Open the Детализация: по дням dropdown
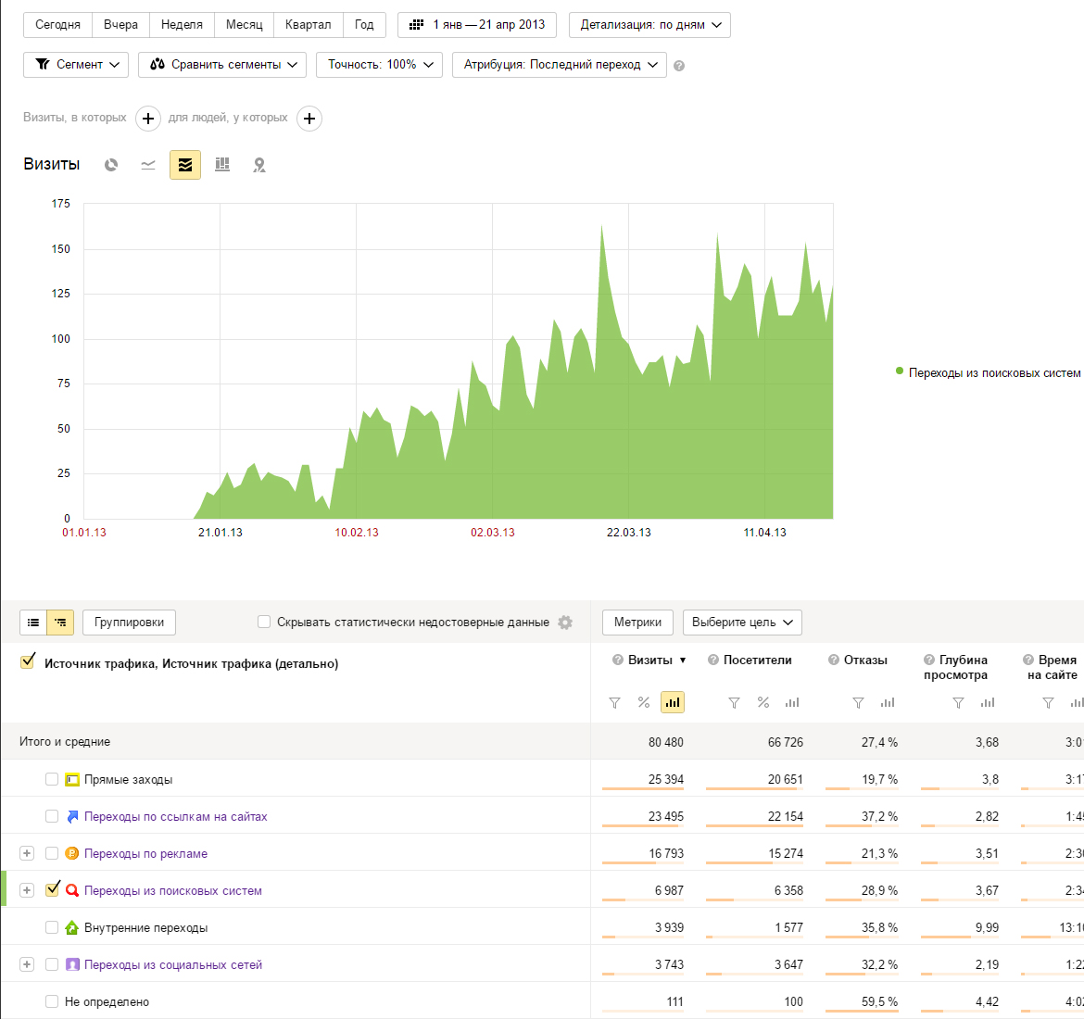This screenshot has width=1084, height=1019. pyautogui.click(x=649, y=25)
